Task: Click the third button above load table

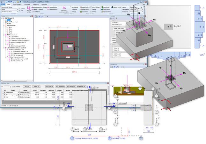Action: [x=49, y=87]
